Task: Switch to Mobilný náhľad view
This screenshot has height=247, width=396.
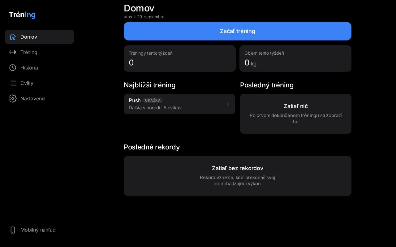Action: click(39, 230)
